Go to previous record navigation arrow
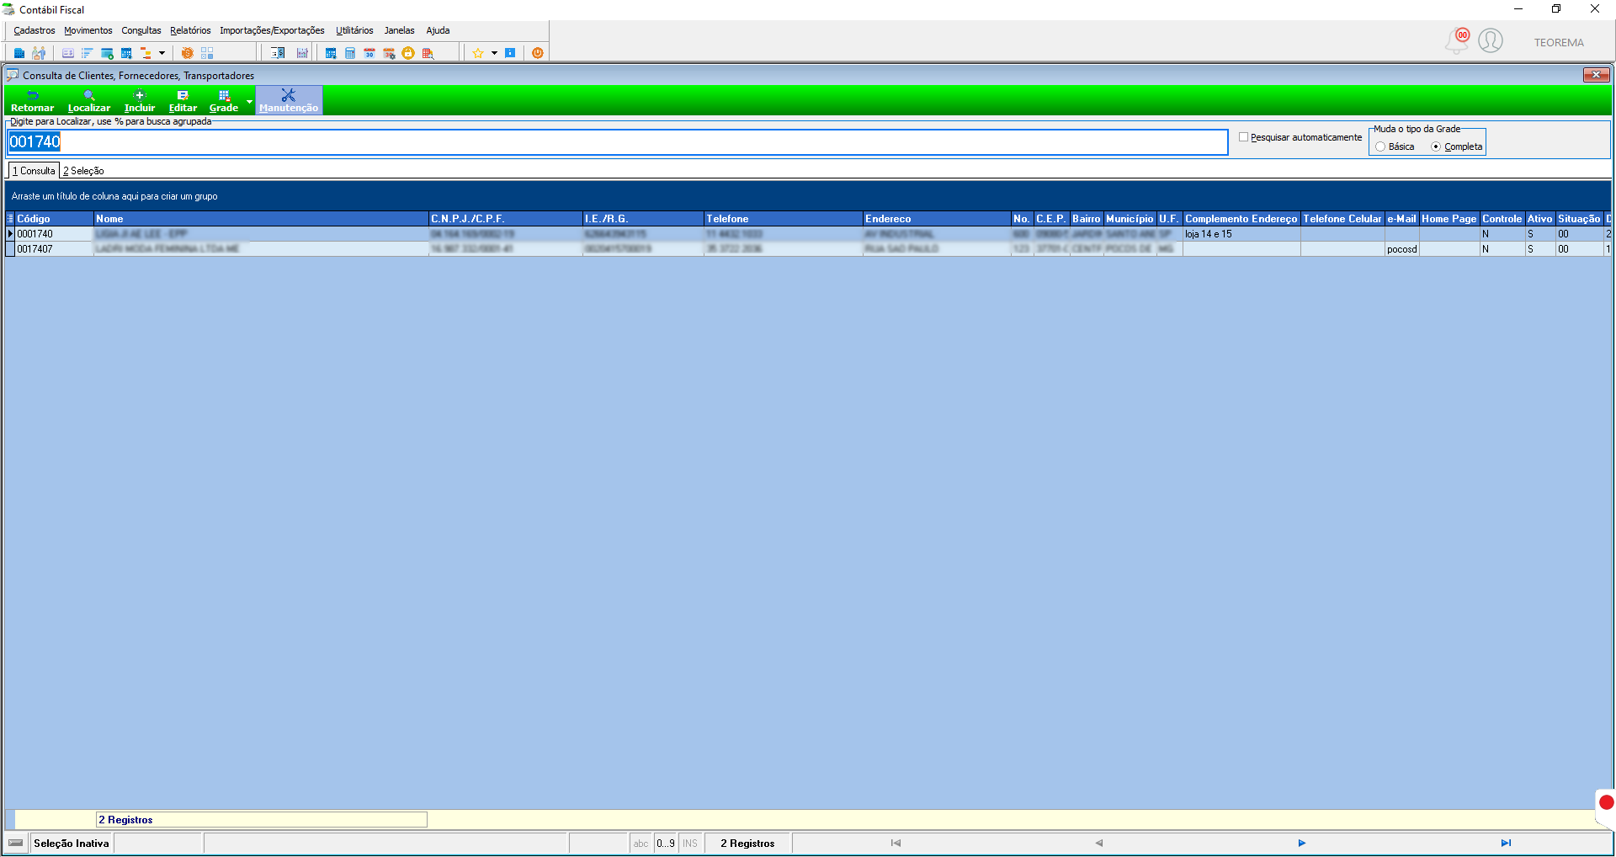The width and height of the screenshot is (1616, 857). (x=1098, y=843)
